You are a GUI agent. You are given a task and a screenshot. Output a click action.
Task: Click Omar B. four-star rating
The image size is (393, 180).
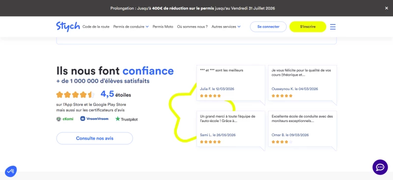click(x=282, y=142)
